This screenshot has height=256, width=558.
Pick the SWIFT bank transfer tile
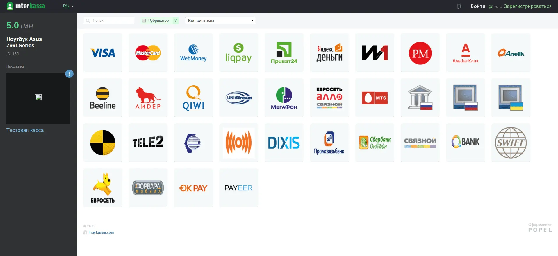(x=511, y=143)
